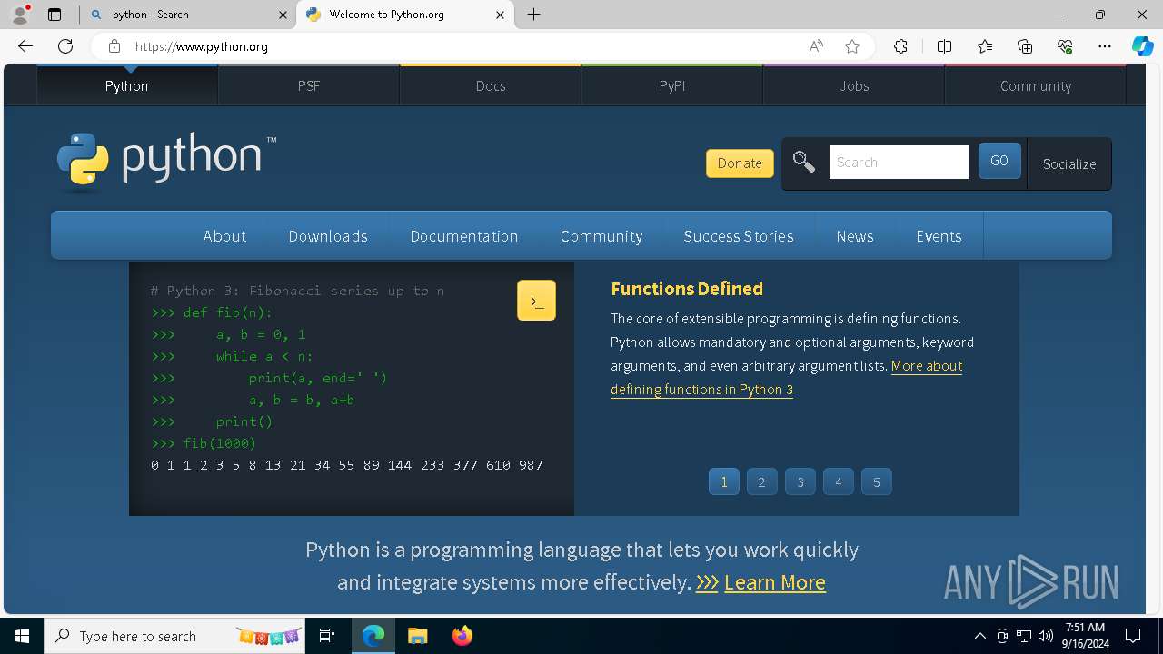Show slide 3 of code examples
The image size is (1163, 654).
[x=800, y=481]
